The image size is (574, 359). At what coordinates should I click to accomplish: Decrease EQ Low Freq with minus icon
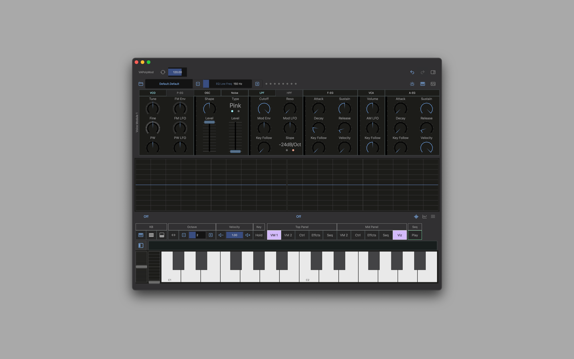[198, 84]
